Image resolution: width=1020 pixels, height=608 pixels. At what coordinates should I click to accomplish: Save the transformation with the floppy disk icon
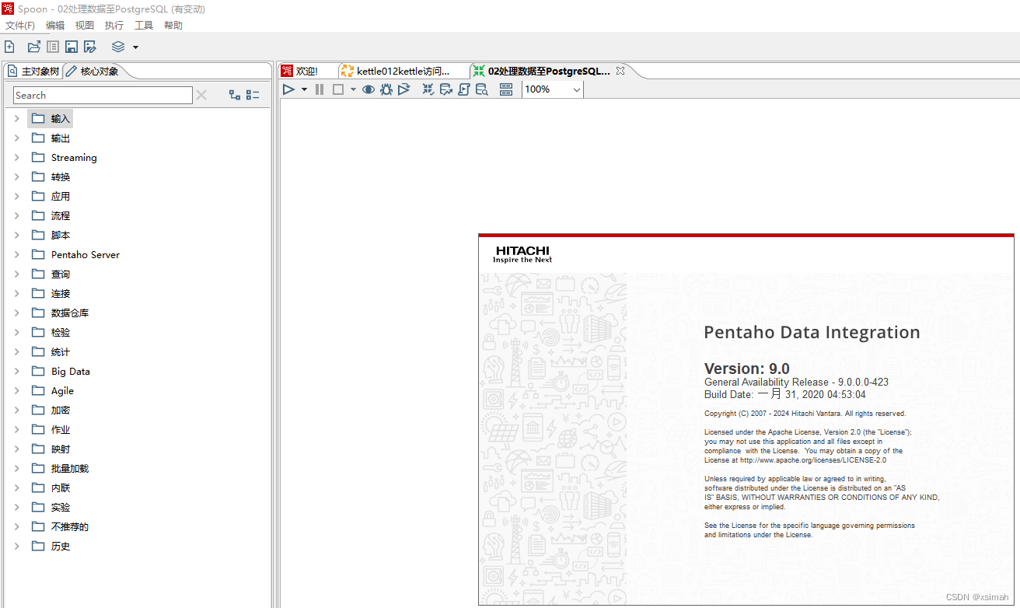click(71, 47)
